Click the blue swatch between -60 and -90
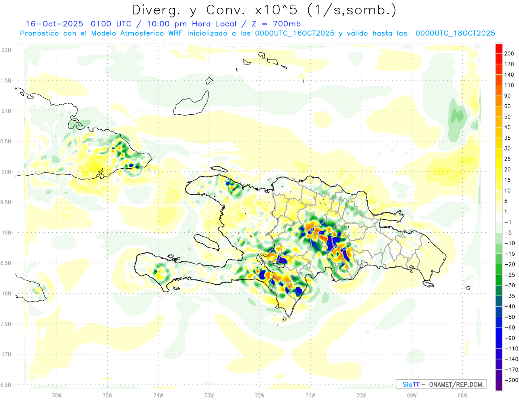Screen dimensions: 519x401 499,333
